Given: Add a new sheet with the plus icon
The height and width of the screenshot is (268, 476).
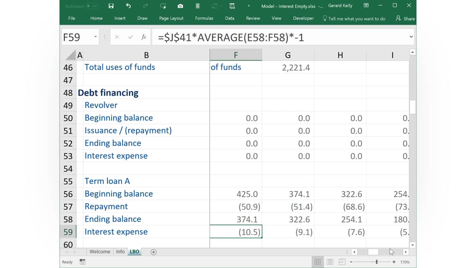Looking at the screenshot, I should point(154,252).
